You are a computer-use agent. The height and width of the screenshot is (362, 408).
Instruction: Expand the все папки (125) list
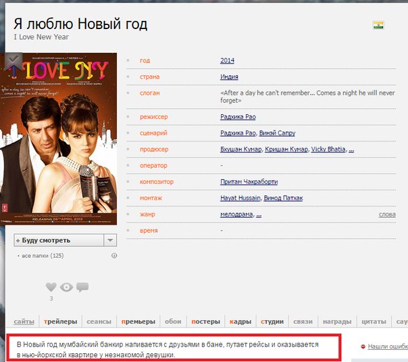tap(43, 256)
